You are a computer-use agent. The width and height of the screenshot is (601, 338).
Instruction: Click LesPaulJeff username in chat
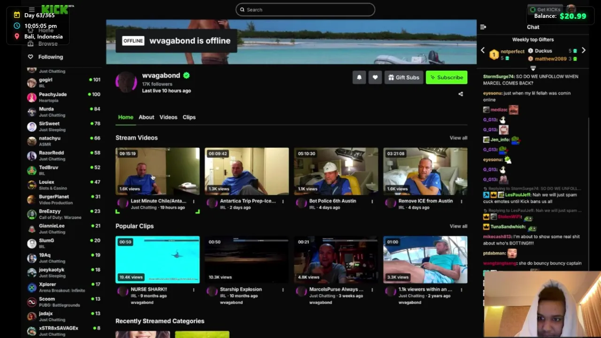(518, 195)
